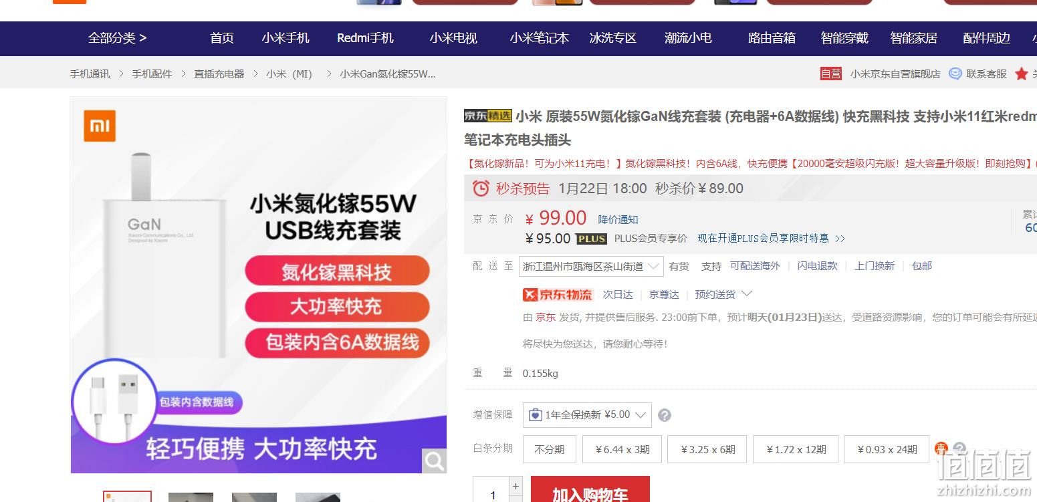Select the second product thumbnail
Image resolution: width=1037 pixels, height=502 pixels.
click(191, 497)
